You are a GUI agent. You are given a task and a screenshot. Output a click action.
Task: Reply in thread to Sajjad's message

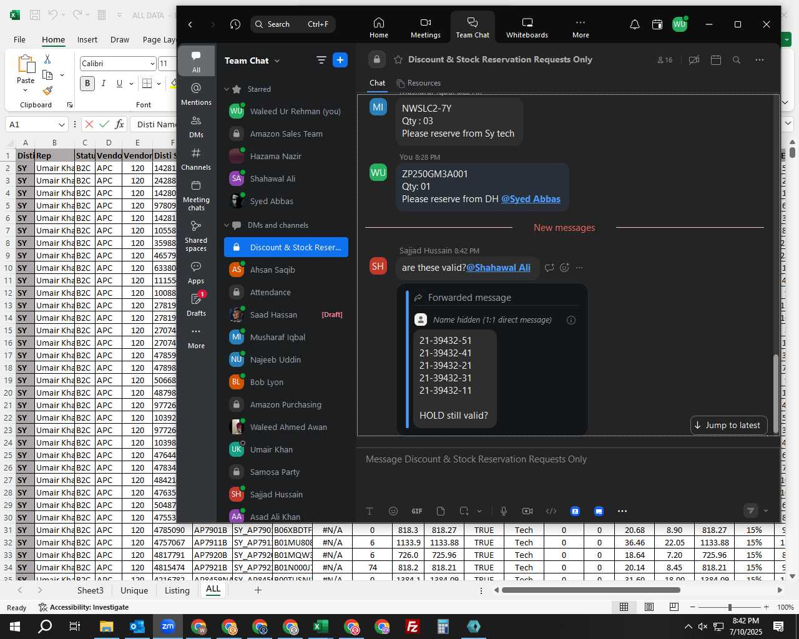pyautogui.click(x=549, y=268)
